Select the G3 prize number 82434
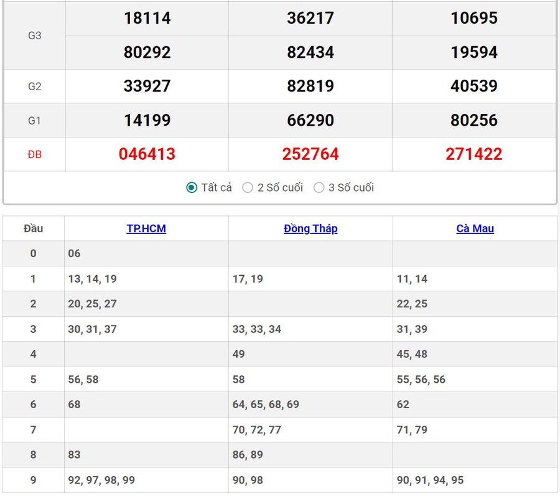Viewport: 560px width, 496px height. (310, 52)
